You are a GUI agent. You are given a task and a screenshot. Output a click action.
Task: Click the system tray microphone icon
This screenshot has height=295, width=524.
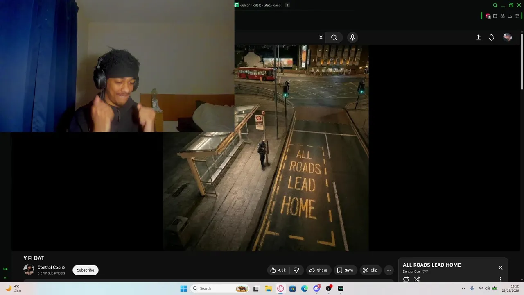click(472, 288)
